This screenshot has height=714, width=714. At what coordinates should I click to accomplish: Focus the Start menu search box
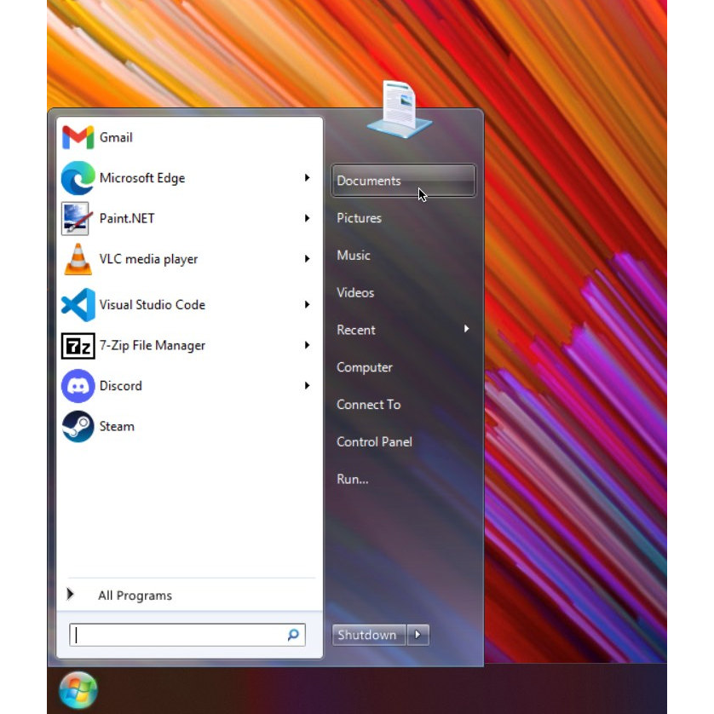coord(187,635)
